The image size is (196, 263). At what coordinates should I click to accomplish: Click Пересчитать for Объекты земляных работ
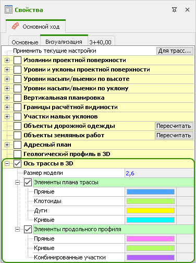point(174,135)
